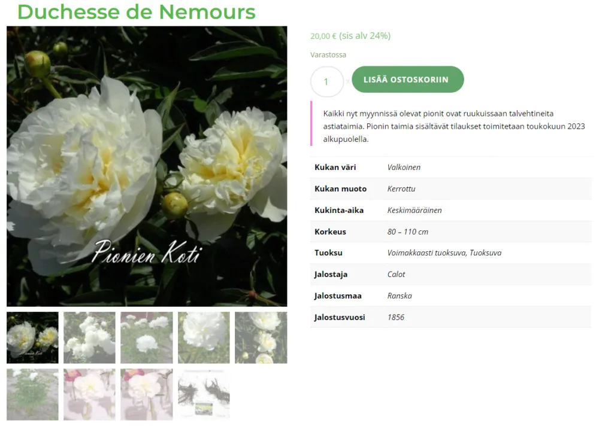Select the bare root thumbnail image
Image resolution: width=599 pixels, height=426 pixels.
(x=204, y=394)
